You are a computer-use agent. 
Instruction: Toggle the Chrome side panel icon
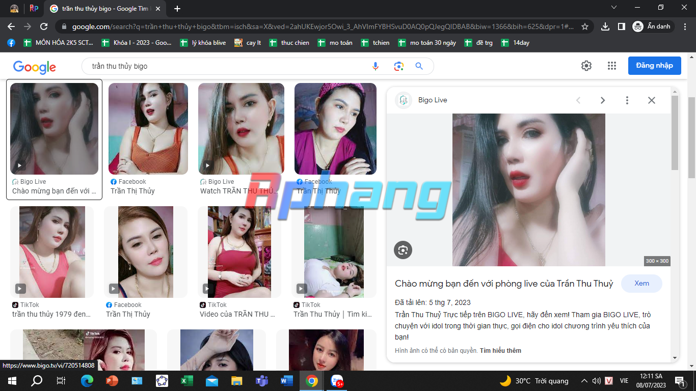[x=622, y=26]
